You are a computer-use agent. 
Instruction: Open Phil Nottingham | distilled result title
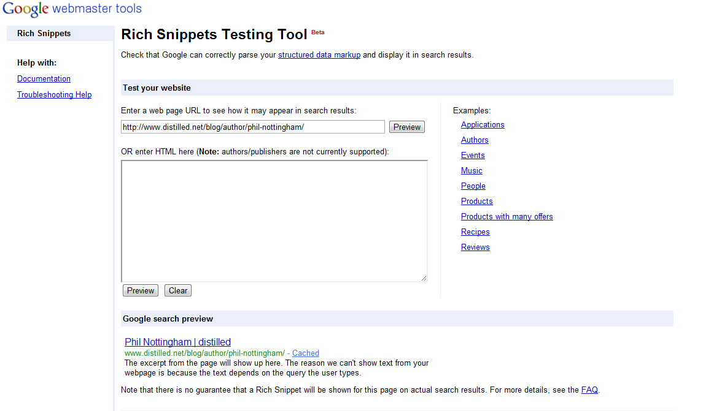coord(177,342)
